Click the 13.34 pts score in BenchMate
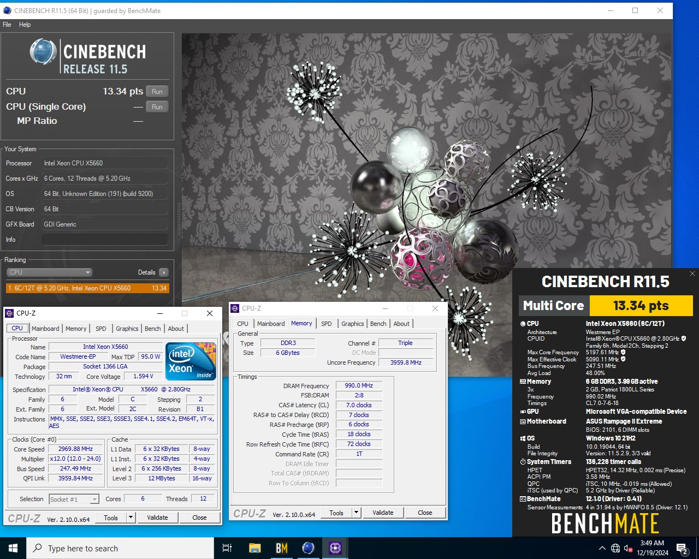Screen dimensions: 699x559 click(x=641, y=306)
